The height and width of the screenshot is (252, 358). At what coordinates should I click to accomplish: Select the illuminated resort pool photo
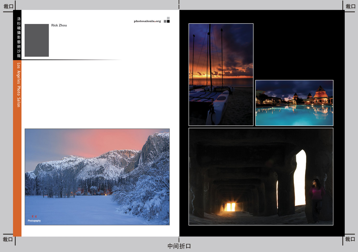pyautogui.click(x=294, y=103)
